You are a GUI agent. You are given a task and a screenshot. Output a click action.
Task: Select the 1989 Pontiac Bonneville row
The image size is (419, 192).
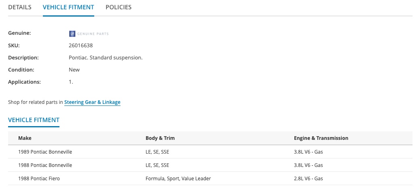pos(210,152)
